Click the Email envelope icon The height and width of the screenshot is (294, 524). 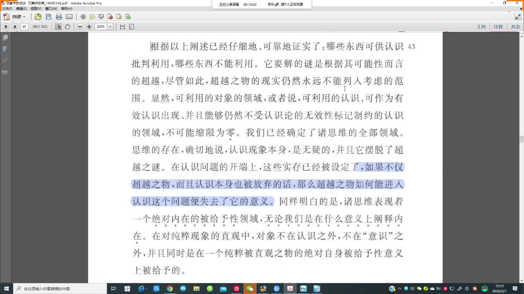coord(69,17)
